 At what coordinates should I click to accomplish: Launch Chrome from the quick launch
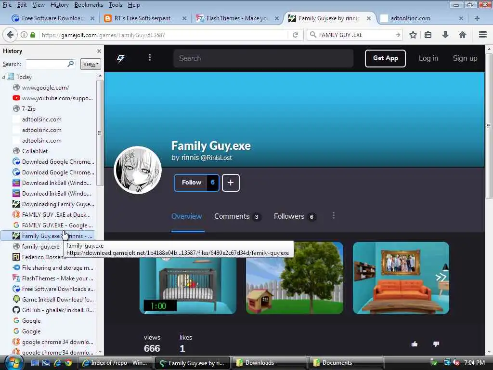[68, 363]
